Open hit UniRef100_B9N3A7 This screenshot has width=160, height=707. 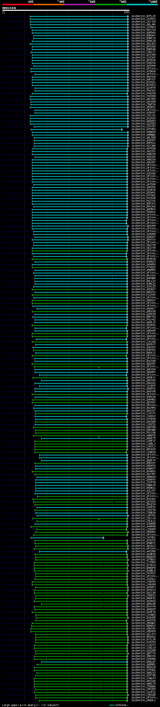143,35
